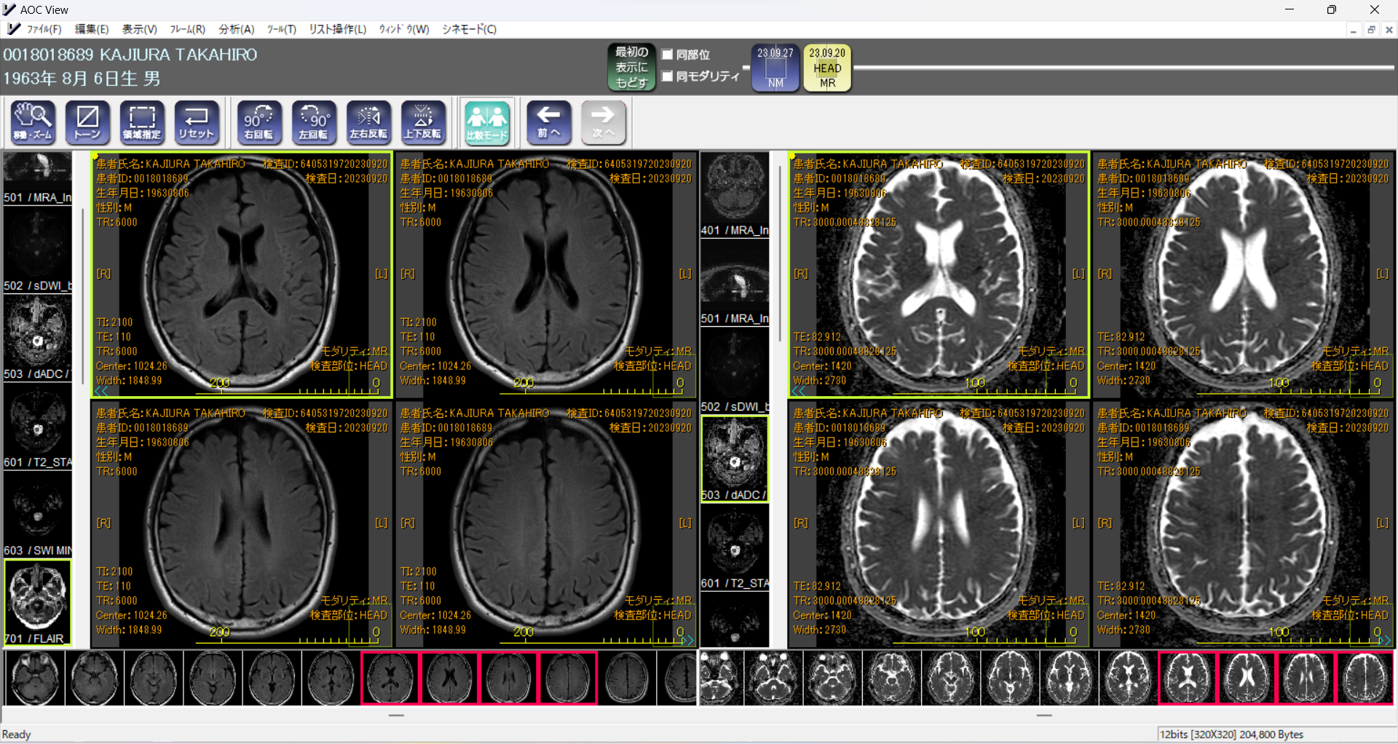Select 401 / MRA_In series in middle list

coord(735,194)
